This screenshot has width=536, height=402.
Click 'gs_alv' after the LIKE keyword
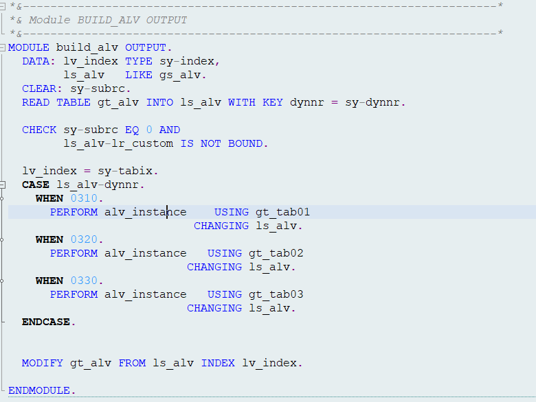[180, 75]
